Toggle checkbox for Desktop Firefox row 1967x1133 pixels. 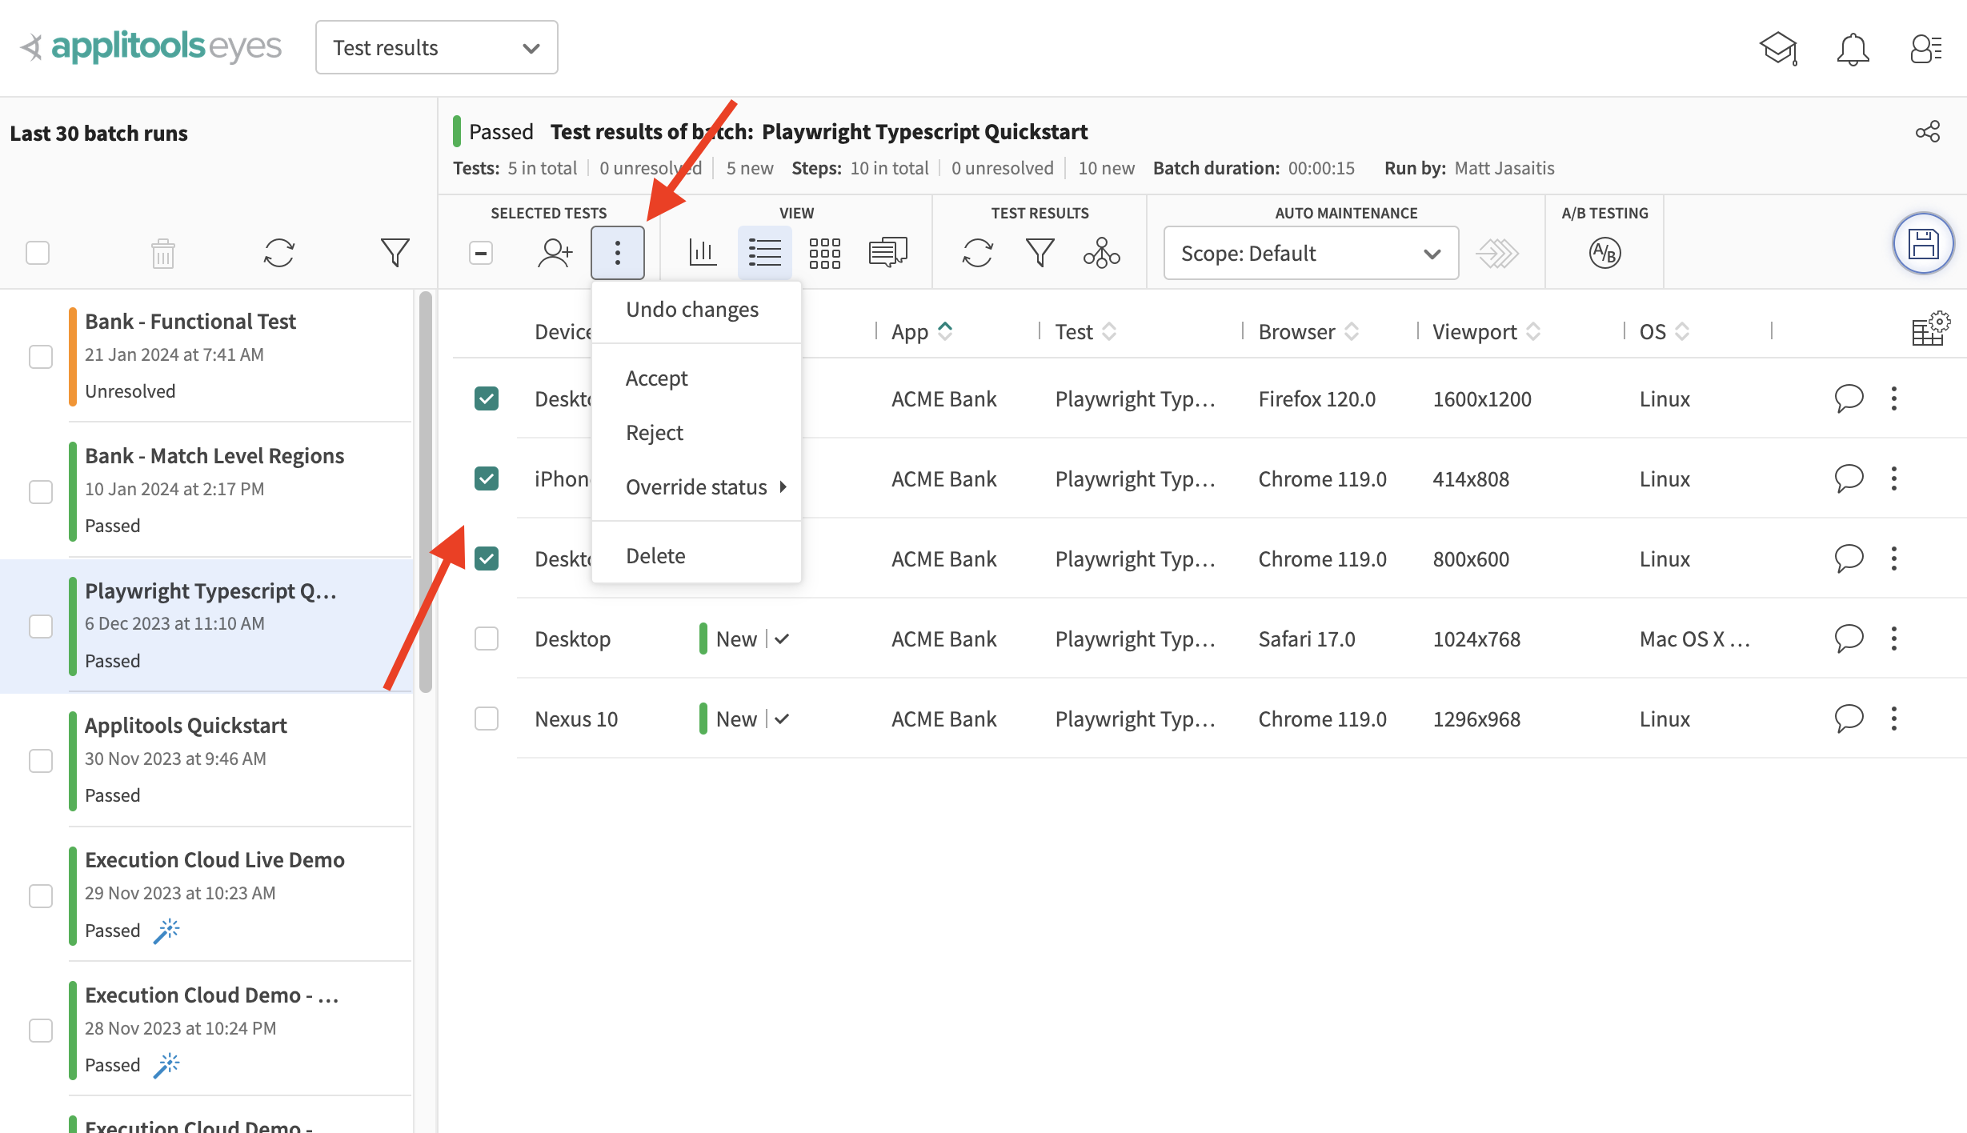pos(487,398)
